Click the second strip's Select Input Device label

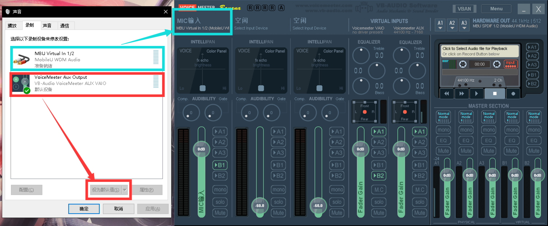pyautogui.click(x=251, y=28)
